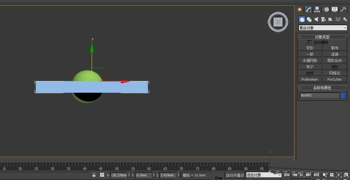350x180 pixels.
Task: Collapse the 对象类型 rollout
Action: point(300,37)
